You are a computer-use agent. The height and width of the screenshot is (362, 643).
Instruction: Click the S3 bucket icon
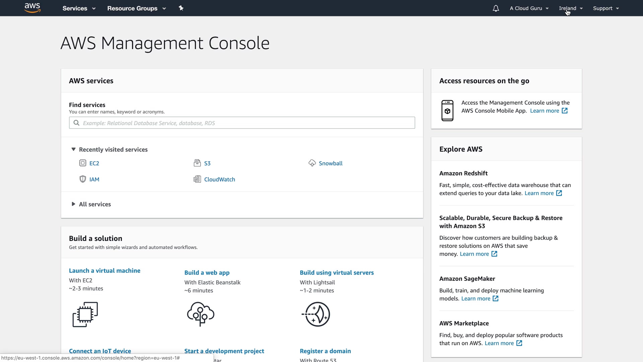click(x=197, y=163)
